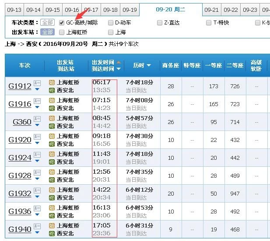Click the 二等座 column header
Image resolution: width=270 pixels, height=241 pixels.
(x=235, y=65)
